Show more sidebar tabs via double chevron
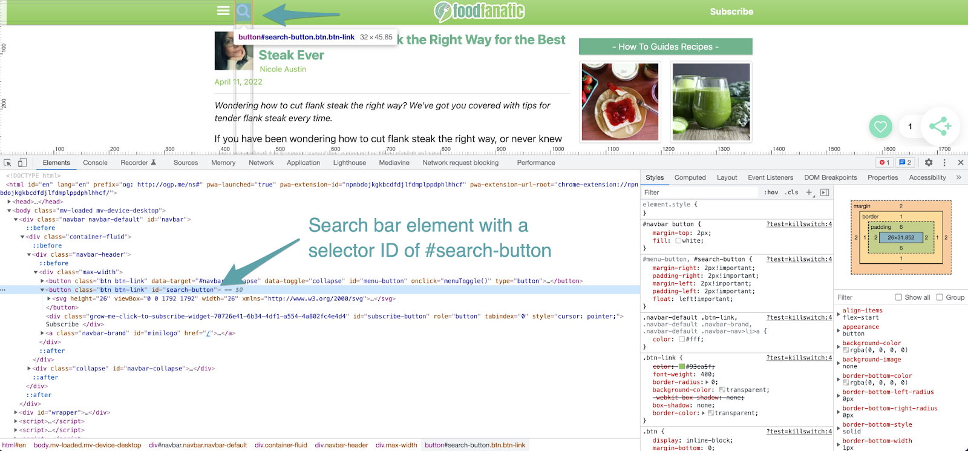The image size is (968, 451). (x=958, y=177)
